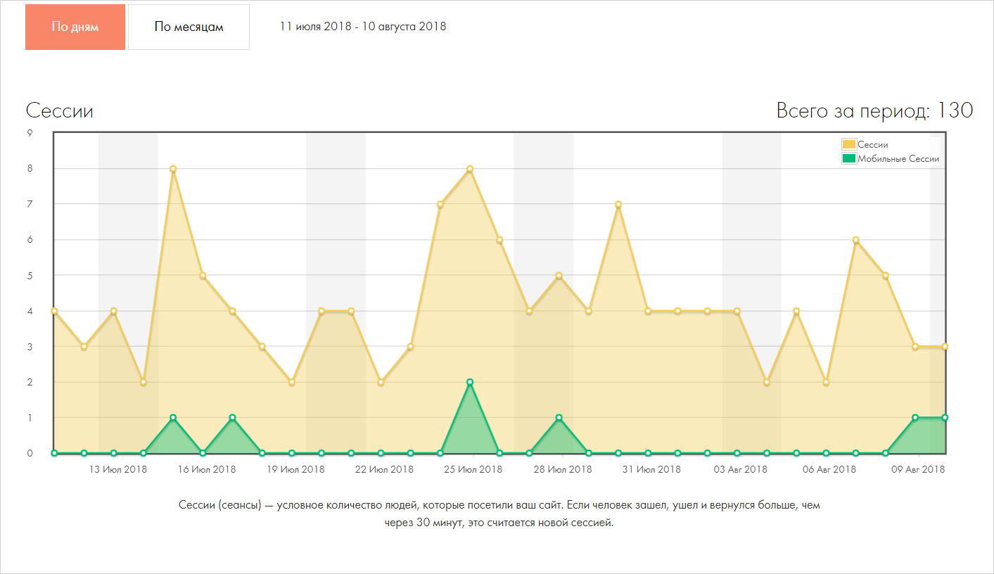The image size is (994, 574).
Task: Click the Сессии chart heading
Action: click(60, 111)
